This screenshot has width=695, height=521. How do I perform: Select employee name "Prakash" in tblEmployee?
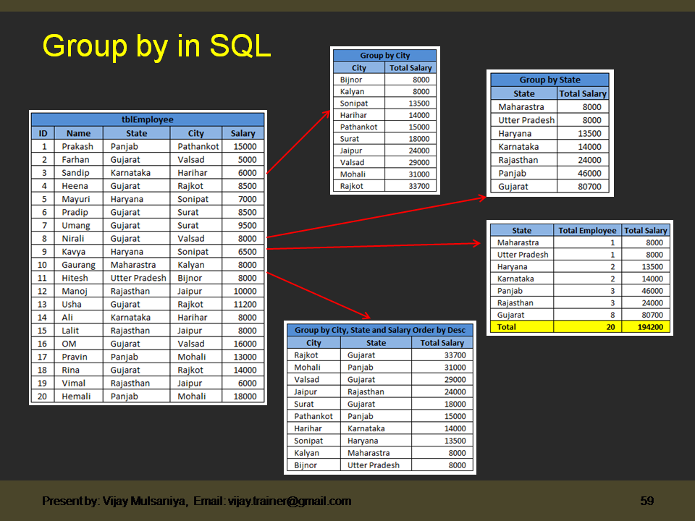[x=78, y=146]
